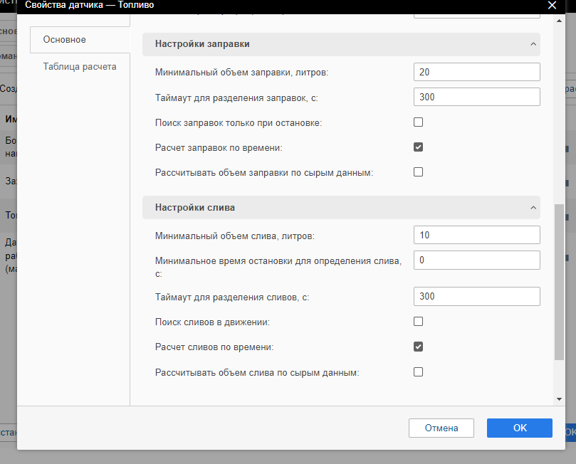Image resolution: width=576 pixels, height=464 pixels.
Task: Click the Минимальное время остановки field
Action: (476, 260)
